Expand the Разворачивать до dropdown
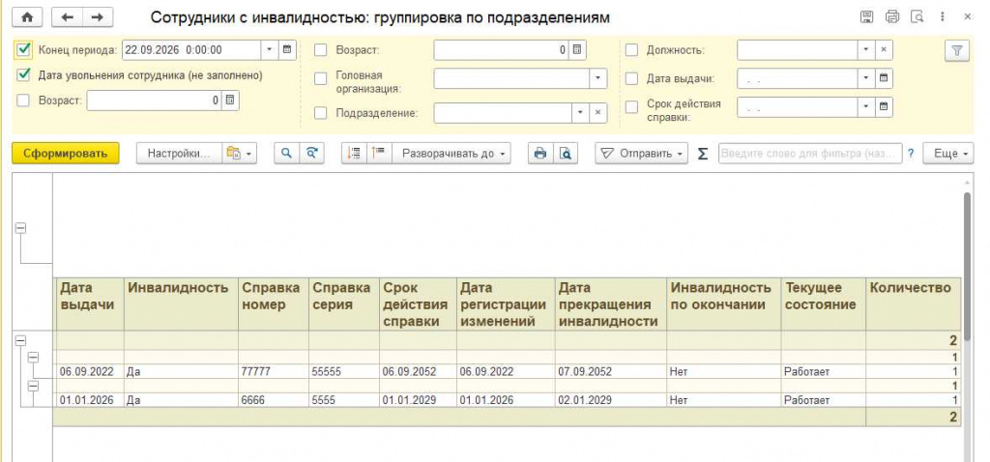This screenshot has width=990, height=462. point(451,153)
